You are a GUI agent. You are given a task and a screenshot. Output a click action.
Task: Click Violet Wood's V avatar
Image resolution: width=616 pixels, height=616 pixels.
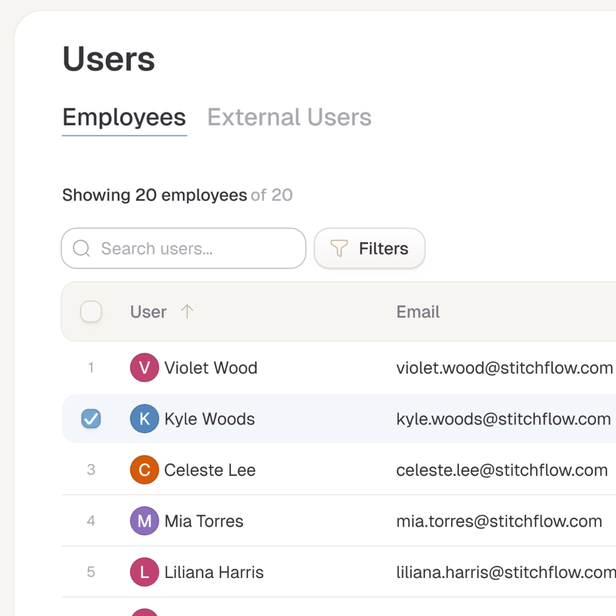pyautogui.click(x=145, y=367)
